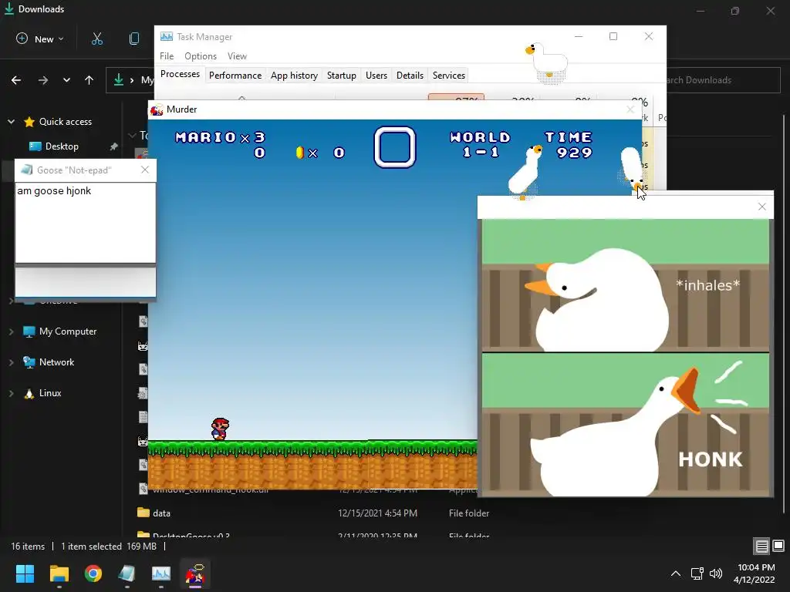790x592 pixels.
Task: Open File Explorer from the taskbar
Action: 59,573
